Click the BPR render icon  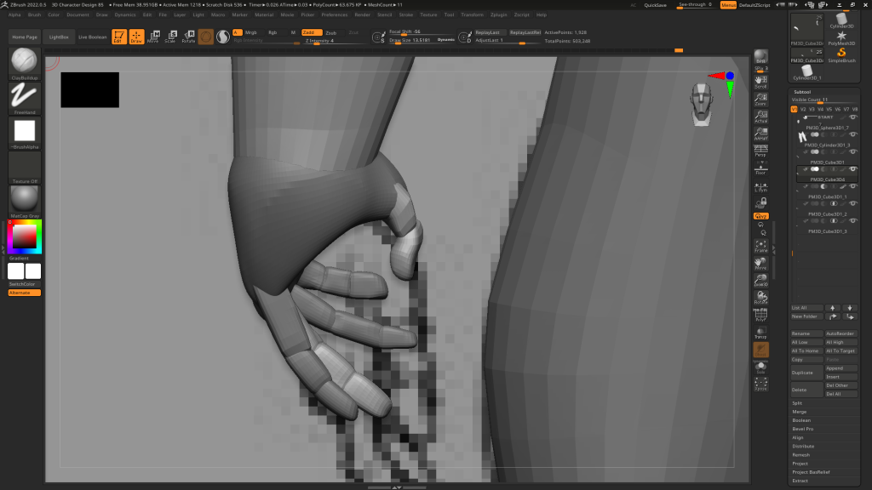[x=760, y=57]
